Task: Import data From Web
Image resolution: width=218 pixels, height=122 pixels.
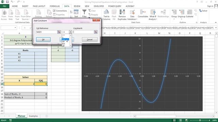Action: (x=11, y=15)
